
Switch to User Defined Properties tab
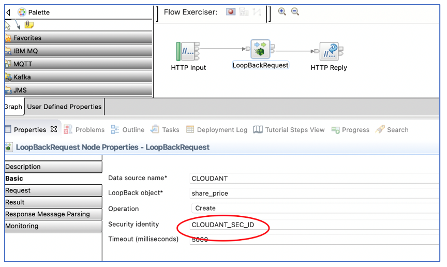[x=64, y=107]
